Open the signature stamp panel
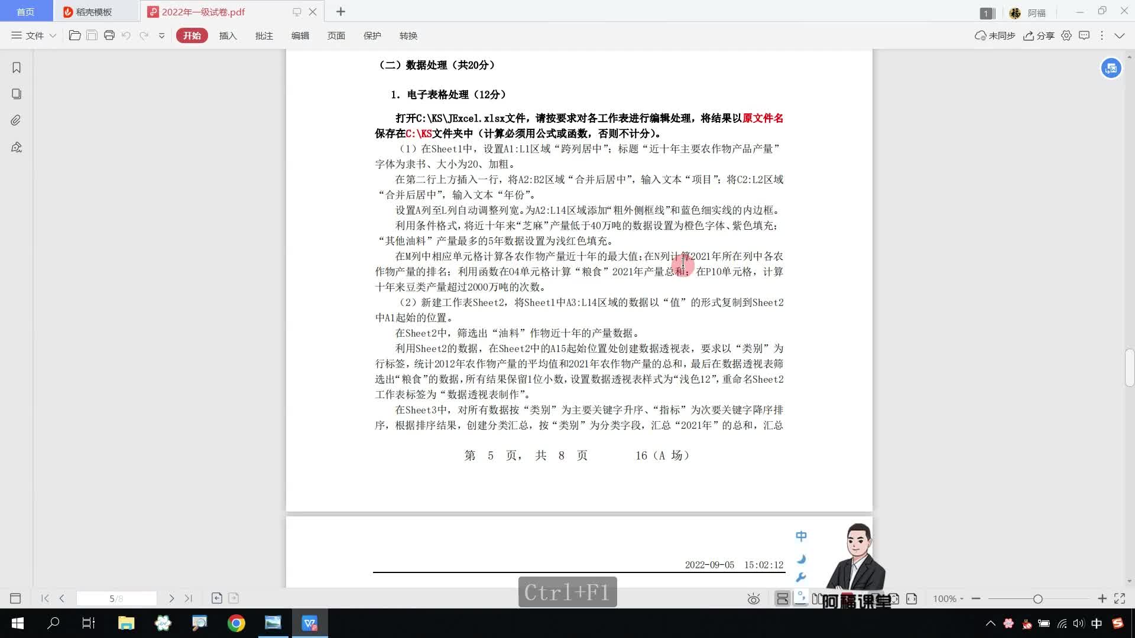 click(17, 147)
